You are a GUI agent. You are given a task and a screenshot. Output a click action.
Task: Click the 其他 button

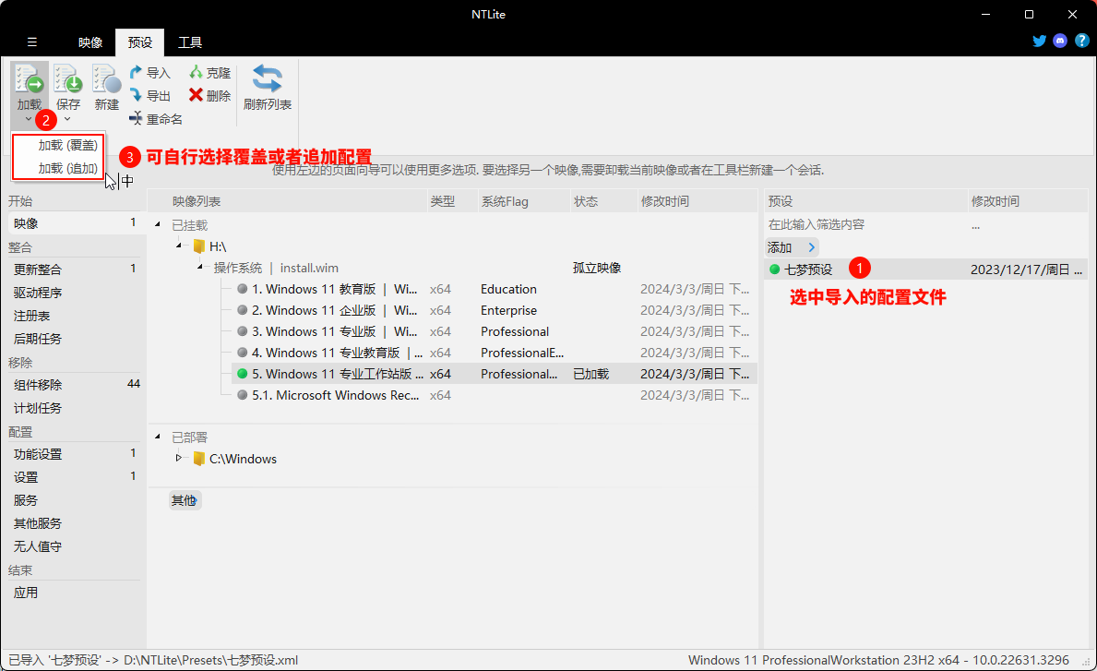185,499
